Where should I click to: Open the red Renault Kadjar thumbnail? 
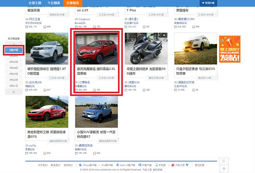tap(96, 49)
